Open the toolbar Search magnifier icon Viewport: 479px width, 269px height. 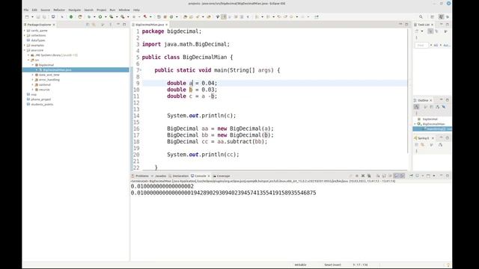pyautogui.click(x=421, y=16)
